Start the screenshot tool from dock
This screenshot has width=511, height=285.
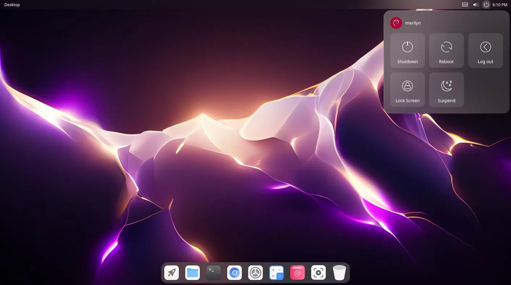click(x=318, y=273)
